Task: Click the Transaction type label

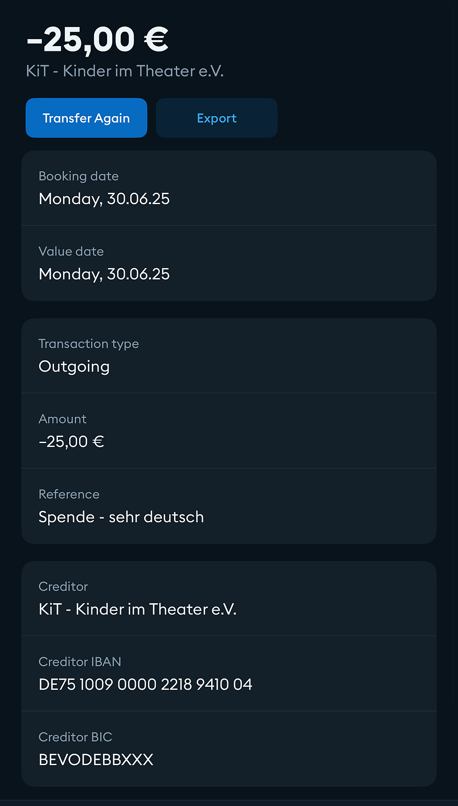Action: (x=88, y=344)
